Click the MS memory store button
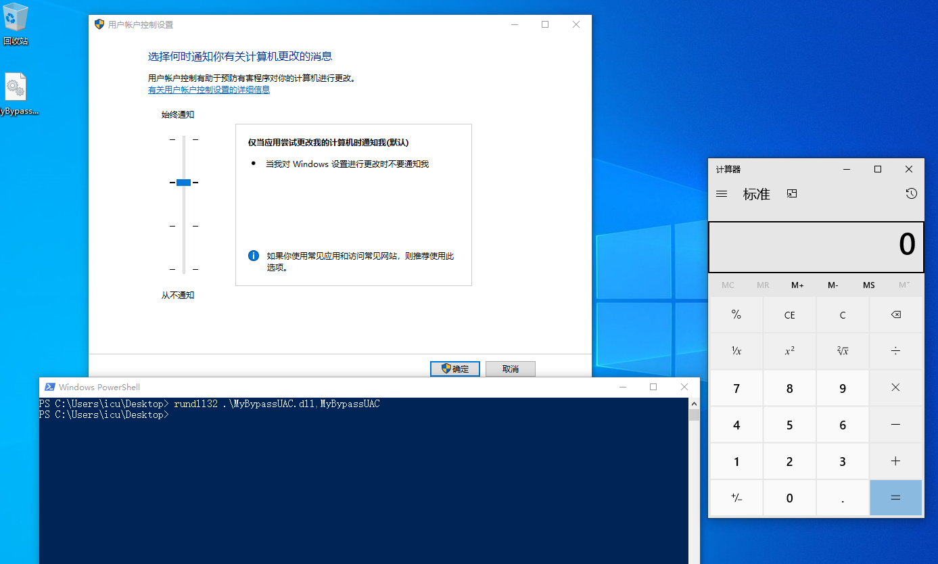This screenshot has height=564, width=938. 868,285
